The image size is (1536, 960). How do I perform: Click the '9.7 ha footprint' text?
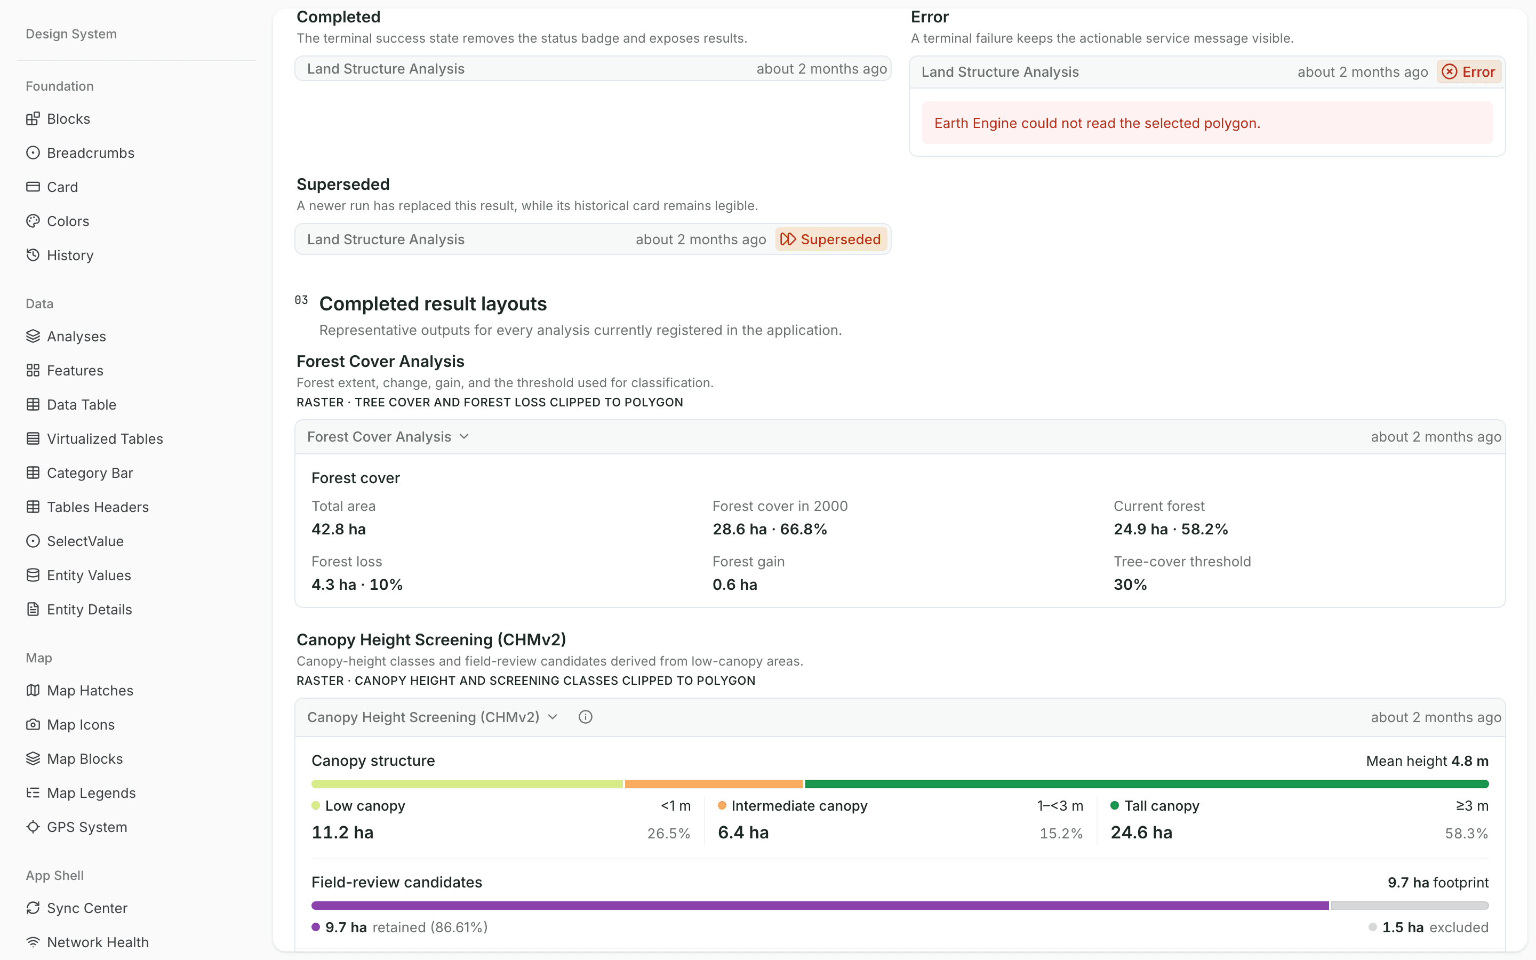click(x=1438, y=883)
